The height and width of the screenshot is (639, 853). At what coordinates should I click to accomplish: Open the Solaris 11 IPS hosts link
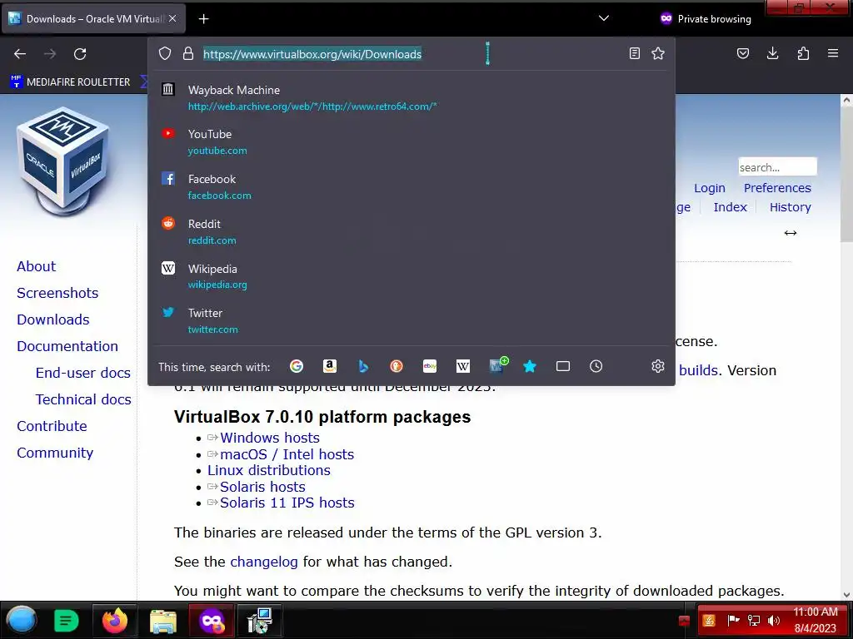287,503
